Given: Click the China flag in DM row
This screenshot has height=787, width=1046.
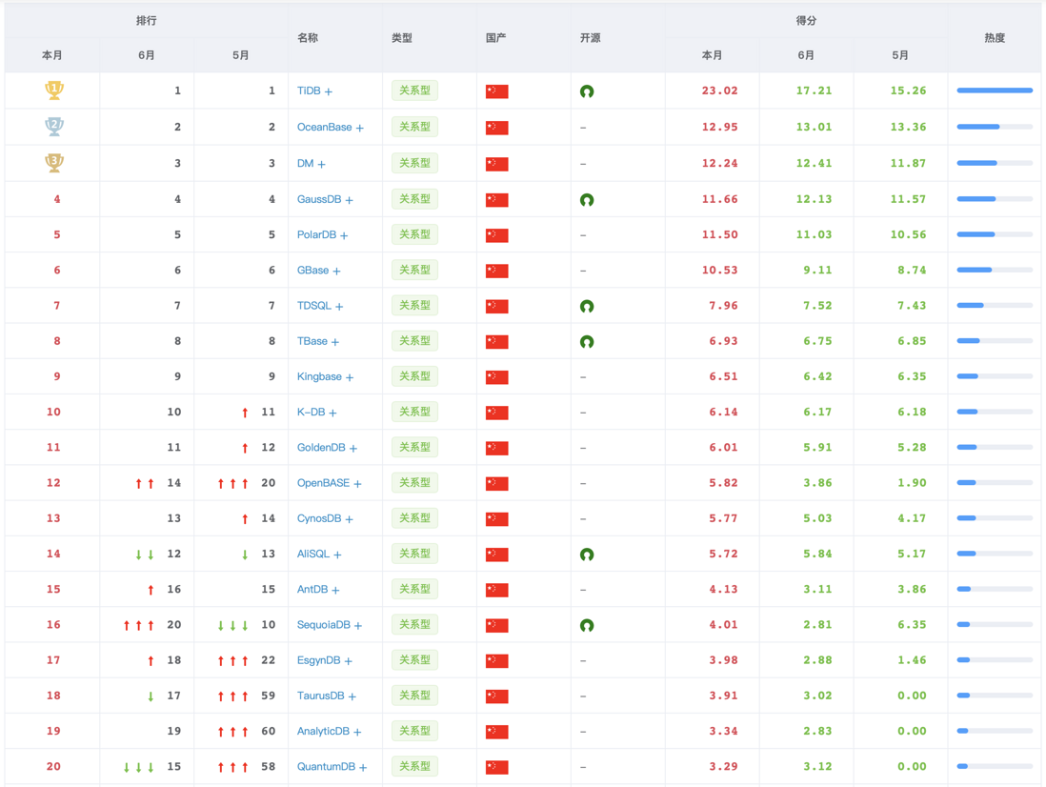Looking at the screenshot, I should pos(497,164).
